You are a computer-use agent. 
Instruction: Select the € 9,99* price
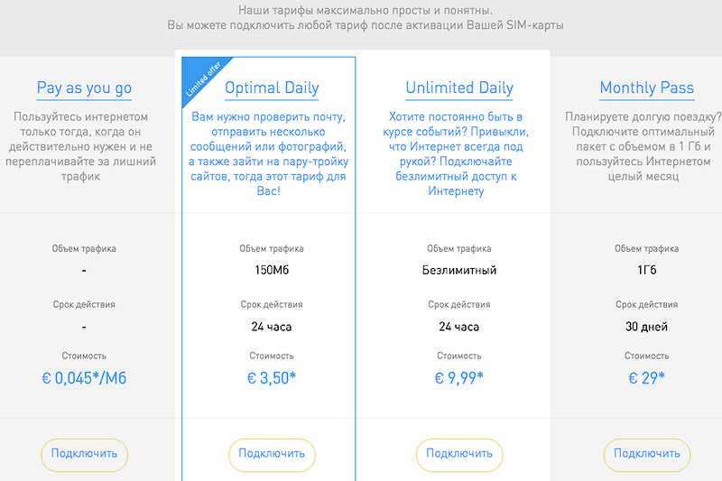click(x=459, y=378)
